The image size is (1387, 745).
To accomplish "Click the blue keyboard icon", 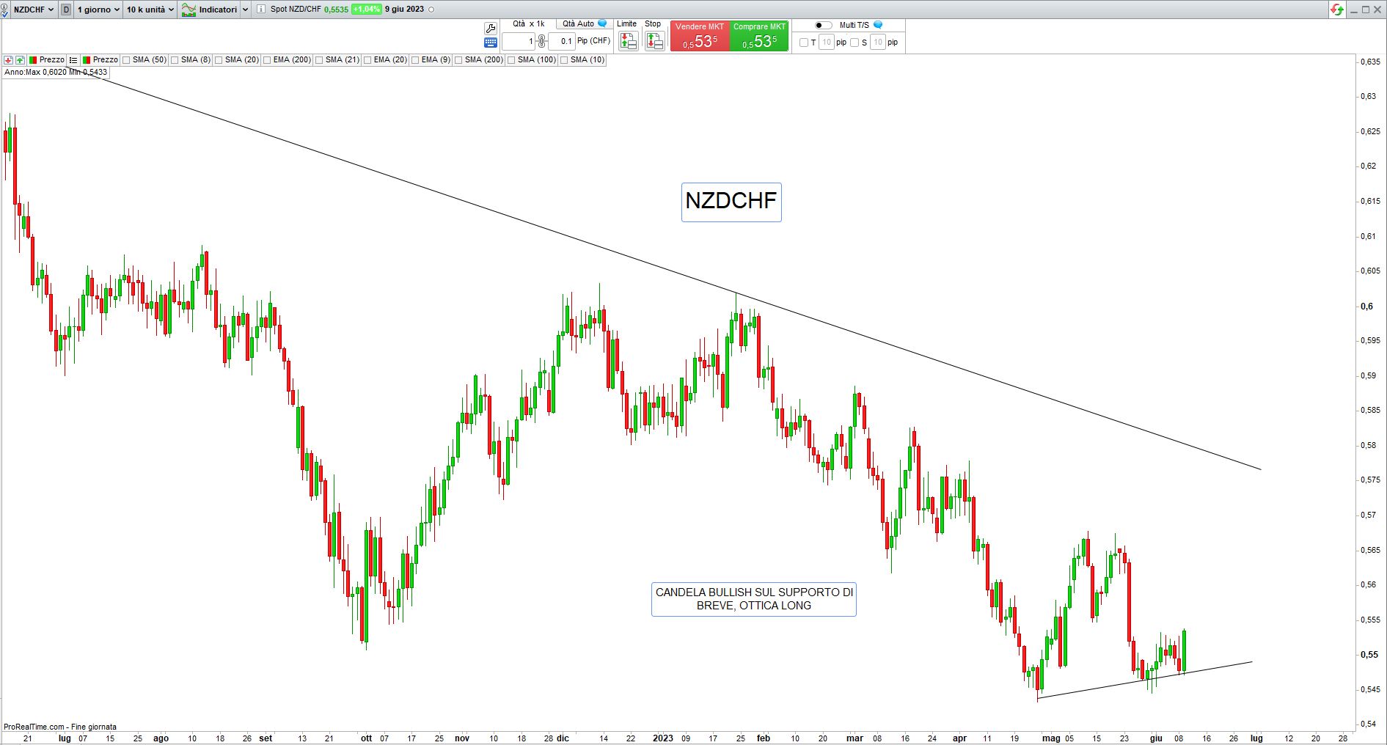I will (491, 43).
